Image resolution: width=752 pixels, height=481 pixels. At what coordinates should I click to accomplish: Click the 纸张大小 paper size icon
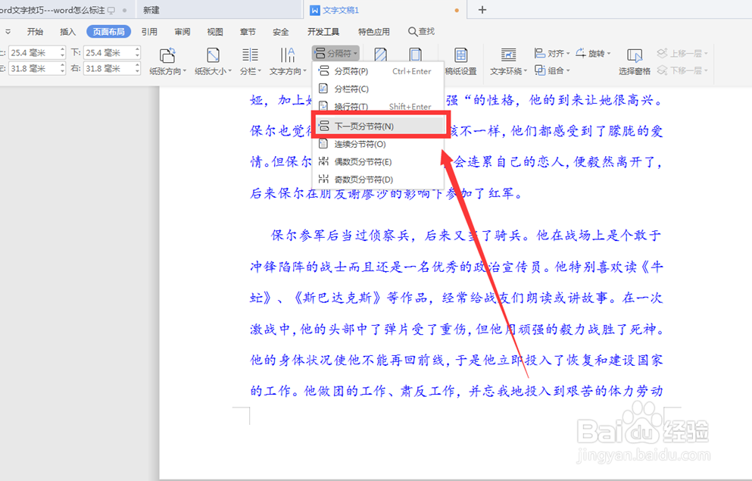click(213, 55)
